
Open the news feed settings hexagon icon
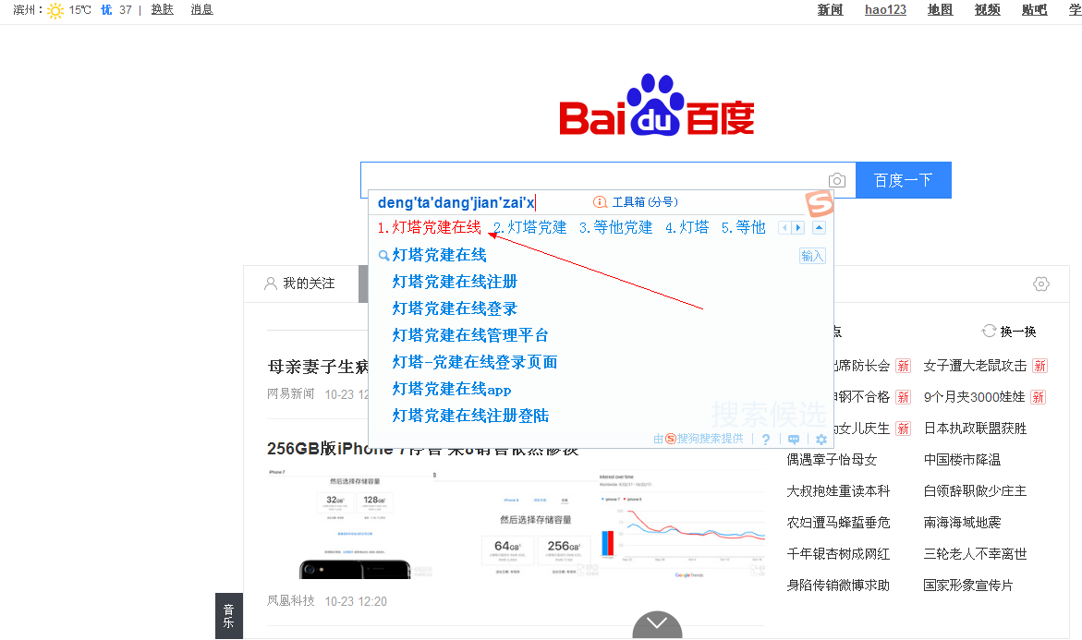pyautogui.click(x=1041, y=284)
